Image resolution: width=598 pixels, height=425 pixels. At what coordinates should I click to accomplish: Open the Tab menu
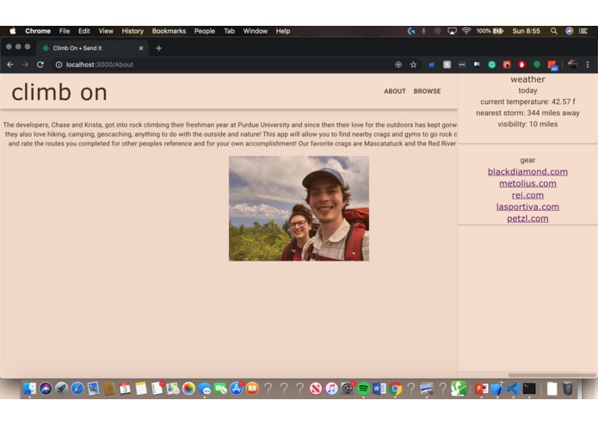[229, 31]
